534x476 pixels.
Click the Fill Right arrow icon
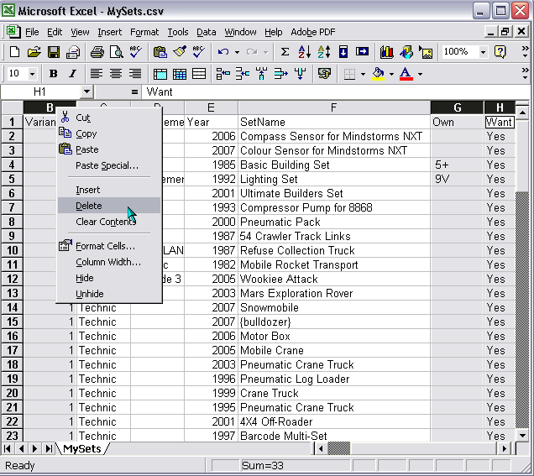[x=362, y=52]
